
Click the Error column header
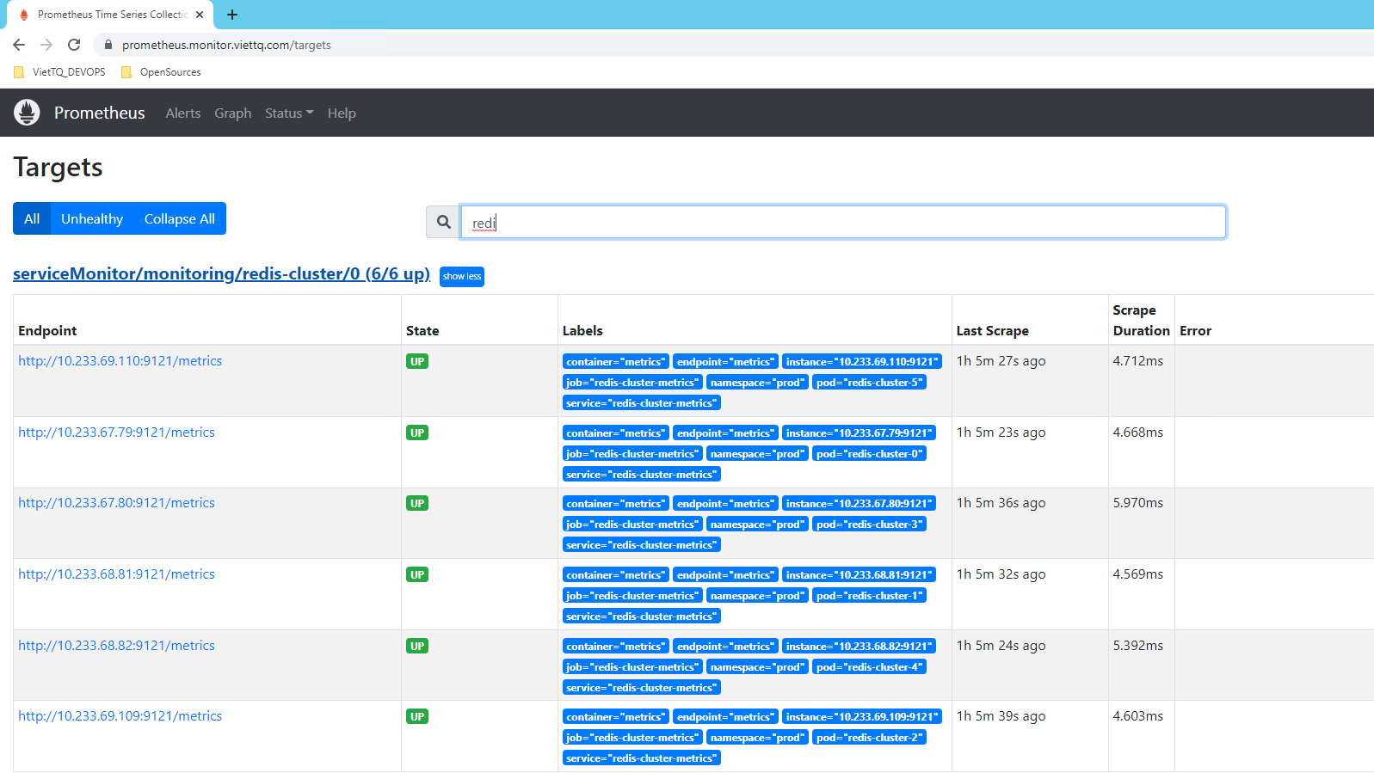pyautogui.click(x=1195, y=331)
